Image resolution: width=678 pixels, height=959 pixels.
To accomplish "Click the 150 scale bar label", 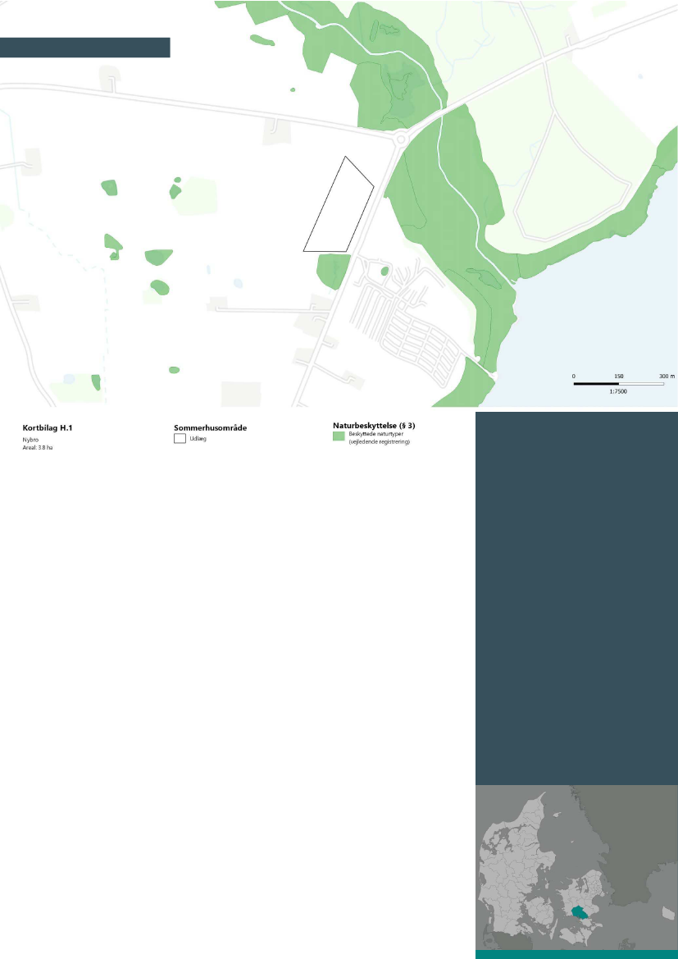I will tap(619, 376).
